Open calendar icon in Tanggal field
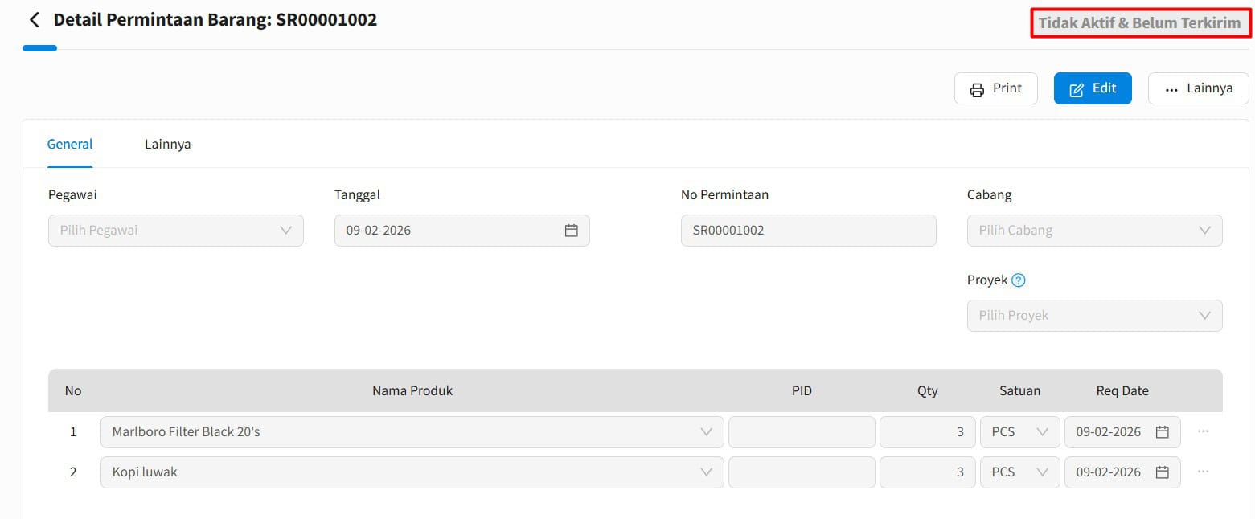 572,231
